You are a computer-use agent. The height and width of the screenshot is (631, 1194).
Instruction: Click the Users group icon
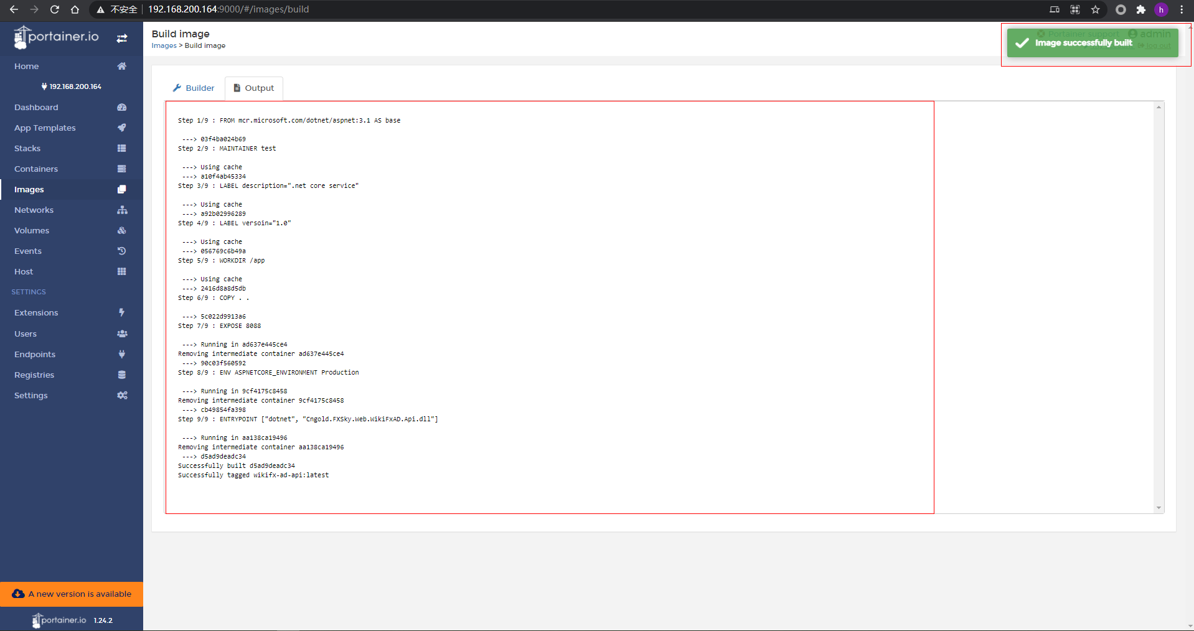[x=122, y=334]
